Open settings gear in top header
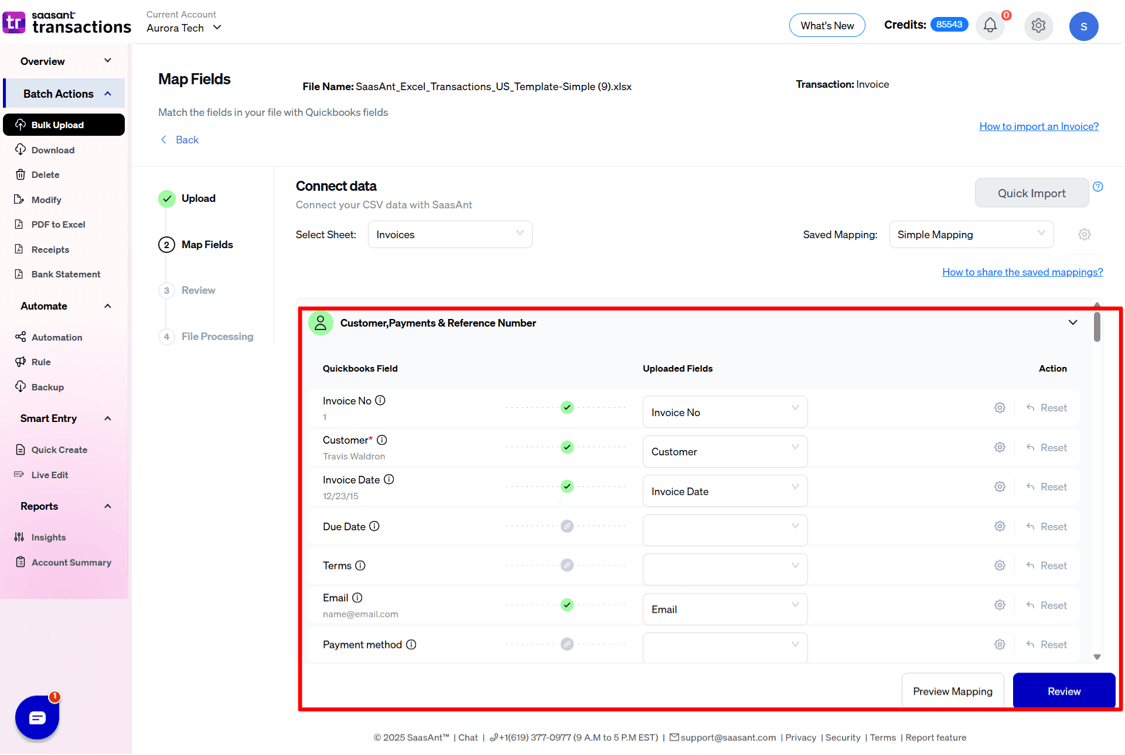Screen dimensions: 1125x755 pyautogui.click(x=1038, y=26)
